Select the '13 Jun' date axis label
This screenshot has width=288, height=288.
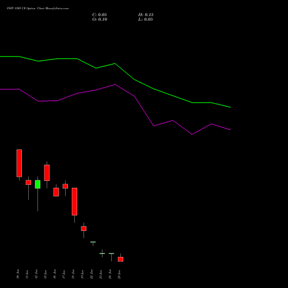[x=46, y=274]
